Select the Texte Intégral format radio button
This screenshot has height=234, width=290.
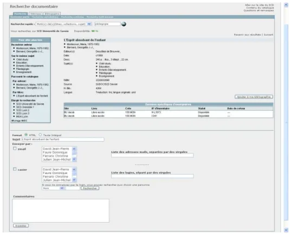(40, 135)
